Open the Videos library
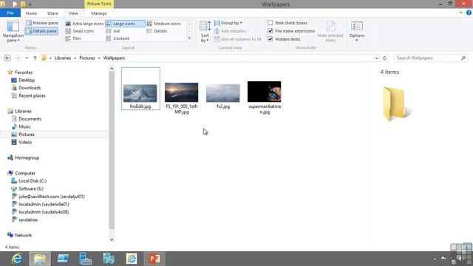The image size is (473, 266). [25, 142]
